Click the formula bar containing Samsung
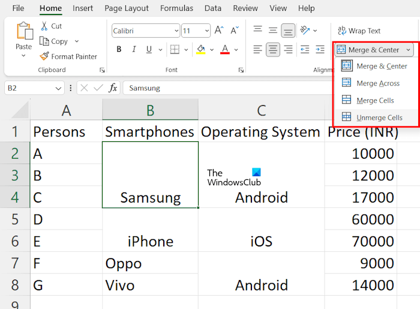The width and height of the screenshot is (420, 309). pos(227,88)
